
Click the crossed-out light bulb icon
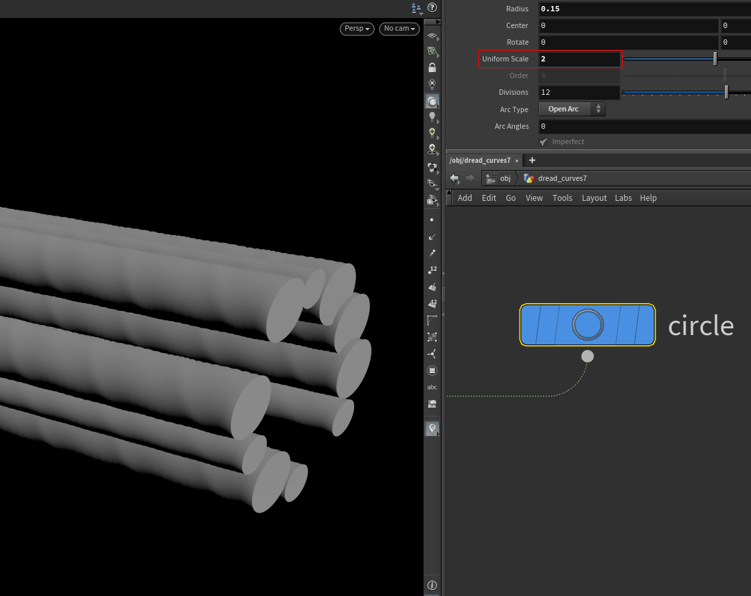tap(432, 84)
